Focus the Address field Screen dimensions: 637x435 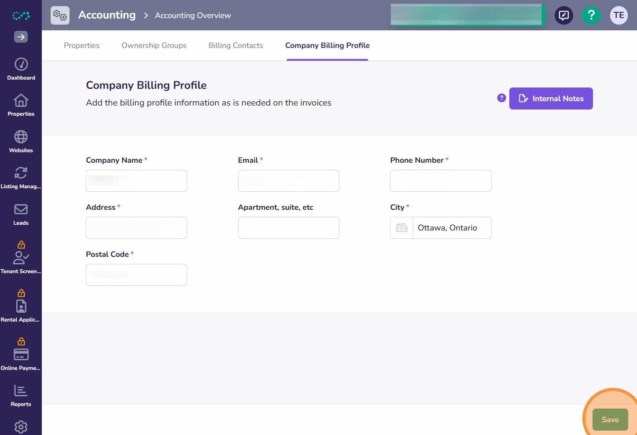tap(136, 228)
